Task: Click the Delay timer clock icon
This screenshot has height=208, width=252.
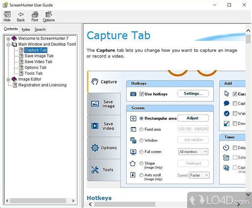Action: pyautogui.click(x=226, y=148)
